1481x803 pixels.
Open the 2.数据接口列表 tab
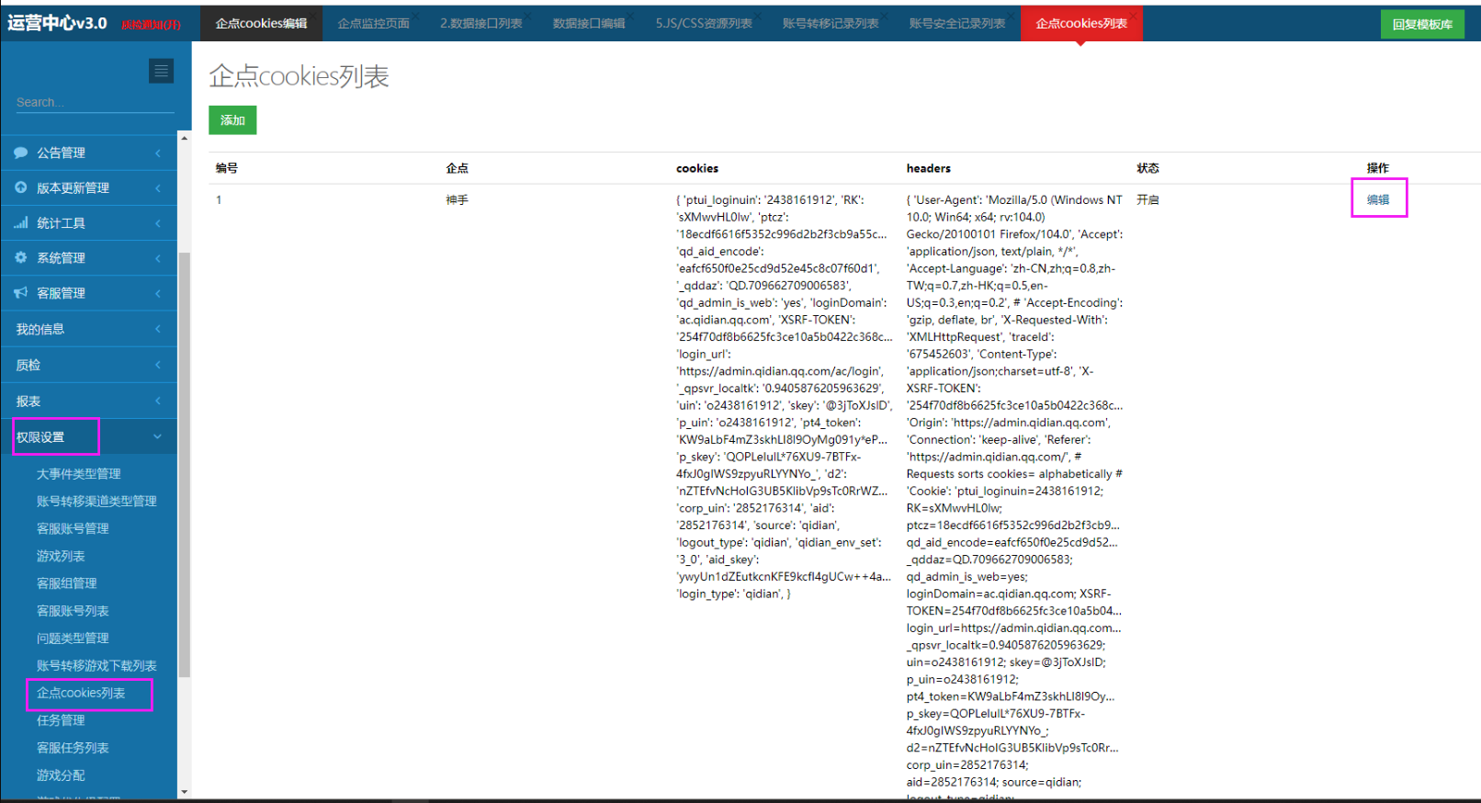coord(480,23)
